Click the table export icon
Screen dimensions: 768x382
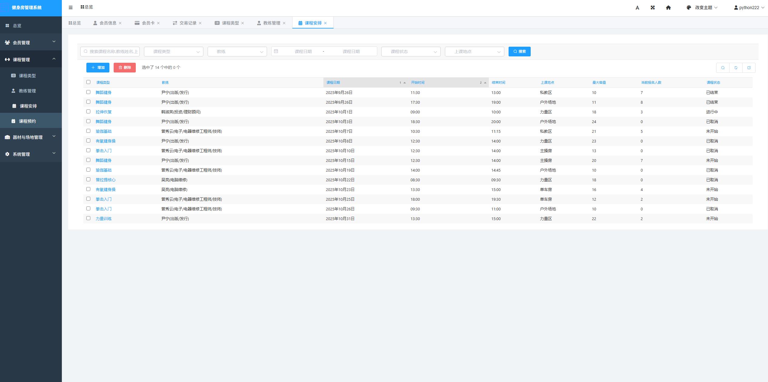[749, 68]
